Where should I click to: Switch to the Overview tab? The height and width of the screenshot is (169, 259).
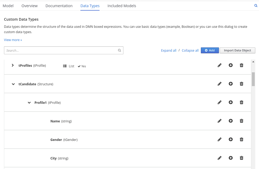tap(29, 6)
